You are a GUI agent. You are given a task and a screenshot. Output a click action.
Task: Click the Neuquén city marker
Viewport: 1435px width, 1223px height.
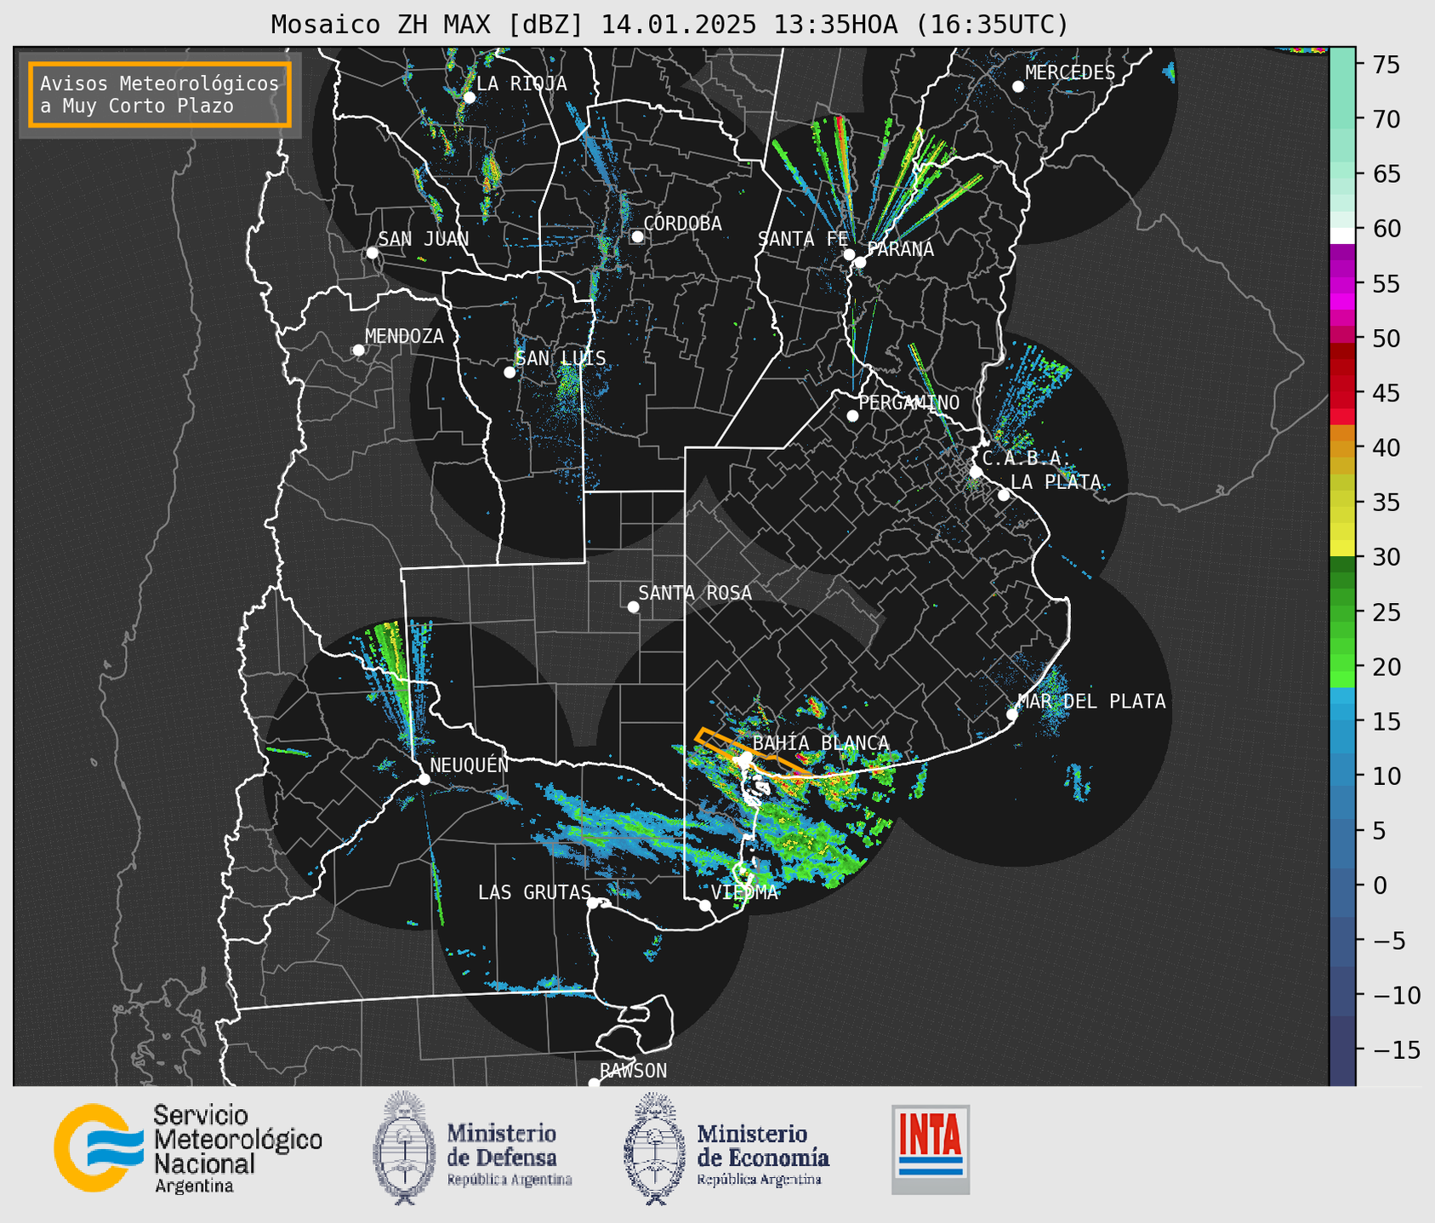coord(424,779)
